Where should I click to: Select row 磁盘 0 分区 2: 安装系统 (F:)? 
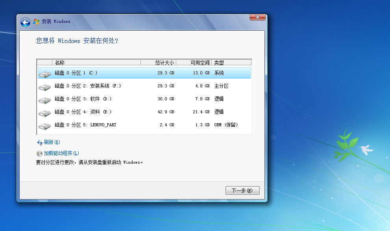[x=144, y=86]
